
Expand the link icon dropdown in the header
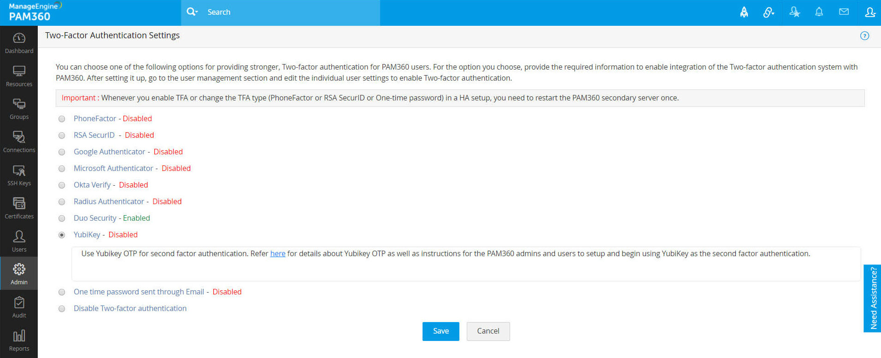[x=769, y=12]
